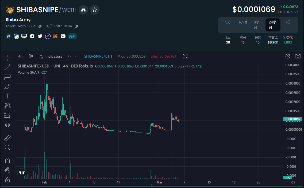Copy the pair address 0xff7...9e94
Screen dimensions: 304x188
[x=76, y=26]
